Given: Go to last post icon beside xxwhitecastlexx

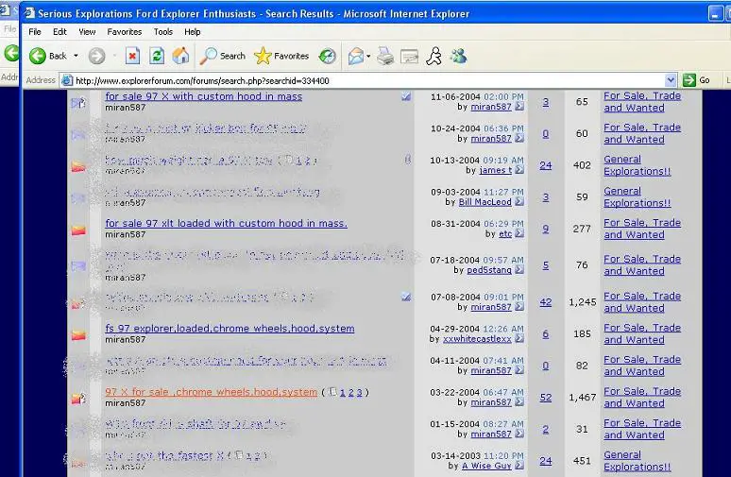Looking at the screenshot, I should 519,339.
